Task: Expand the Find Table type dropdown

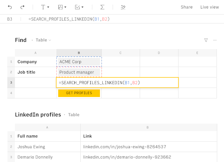Action: tap(44, 40)
